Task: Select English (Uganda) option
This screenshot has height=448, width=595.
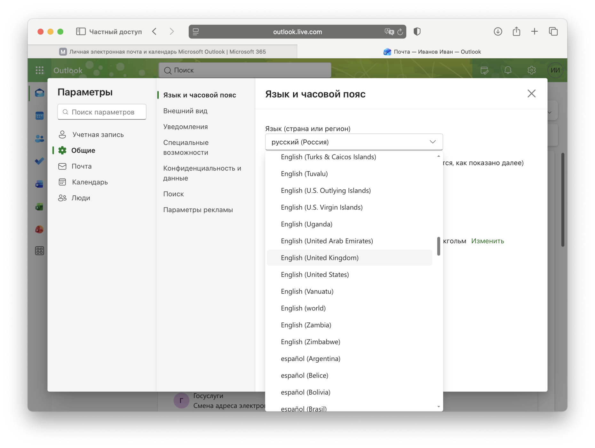Action: pos(350,224)
